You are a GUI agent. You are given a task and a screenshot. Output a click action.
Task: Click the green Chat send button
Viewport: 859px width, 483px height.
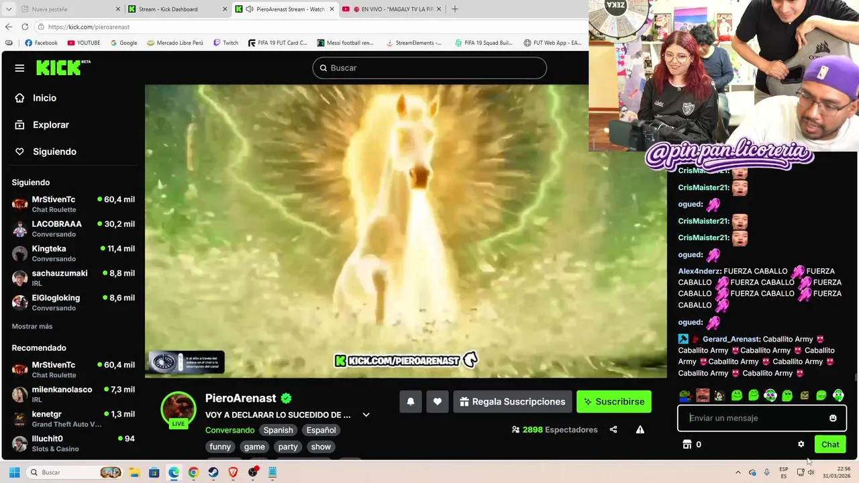pos(830,444)
